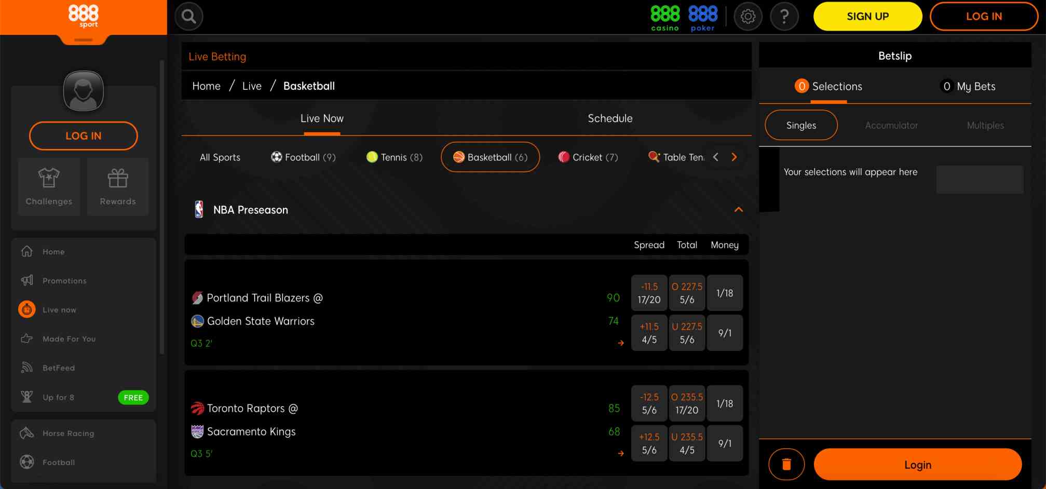Open the Accumulator betslip tab
The height and width of the screenshot is (489, 1046).
891,125
